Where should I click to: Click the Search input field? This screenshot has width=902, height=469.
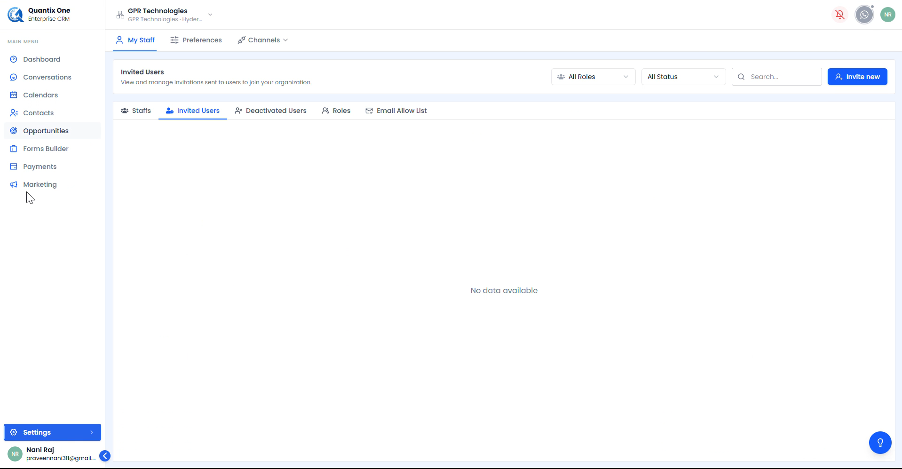[776, 77]
